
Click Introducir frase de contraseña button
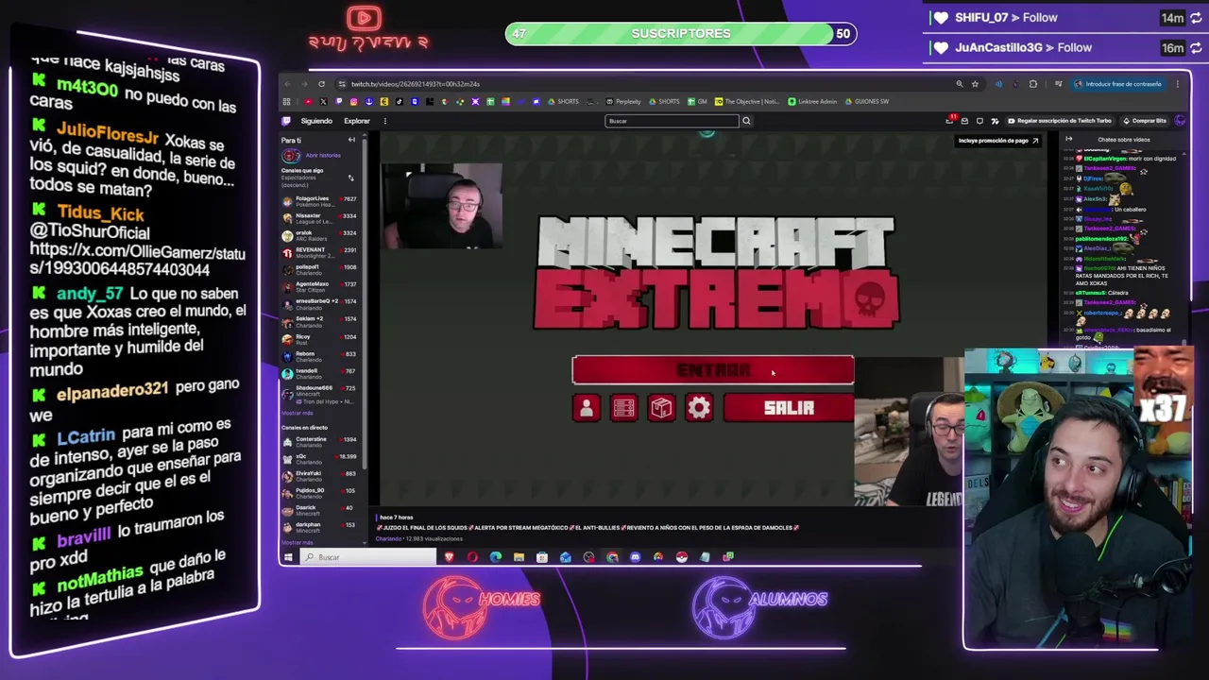coord(1119,84)
